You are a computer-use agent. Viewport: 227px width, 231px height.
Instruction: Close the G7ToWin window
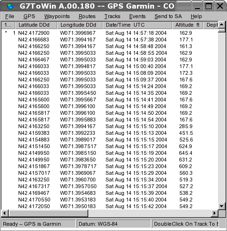pyautogui.click(x=220, y=6)
